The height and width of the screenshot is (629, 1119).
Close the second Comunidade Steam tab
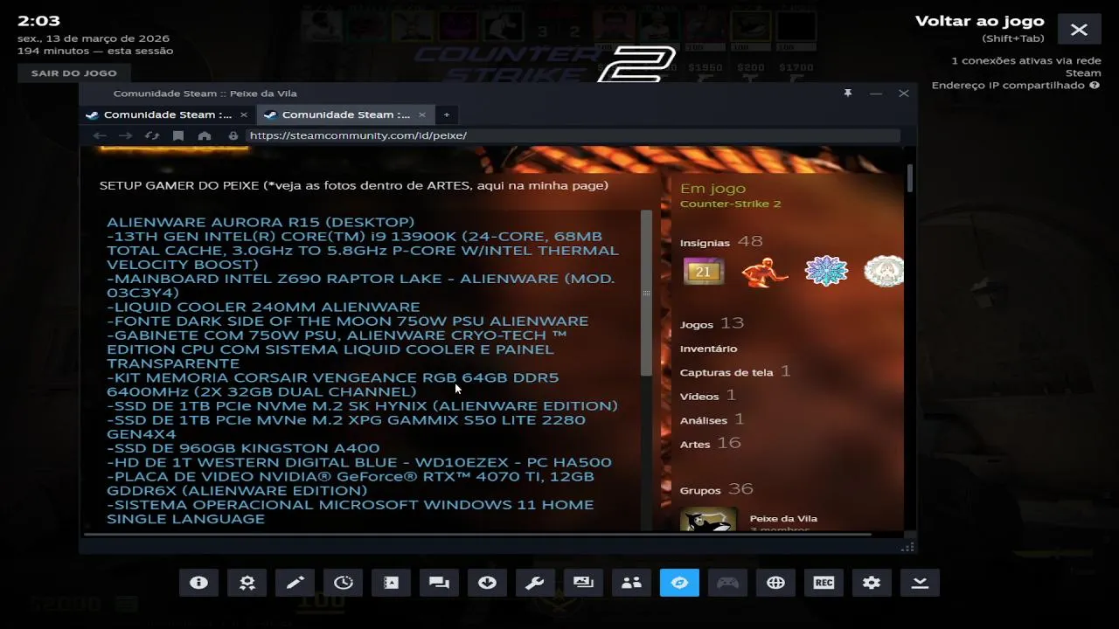[422, 114]
